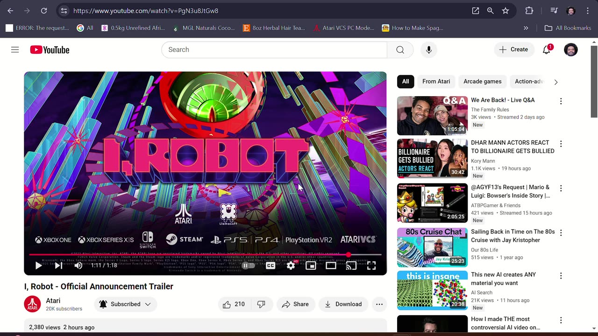The width and height of the screenshot is (598, 336).
Task: Focus the YouTube search field
Action: 274,49
